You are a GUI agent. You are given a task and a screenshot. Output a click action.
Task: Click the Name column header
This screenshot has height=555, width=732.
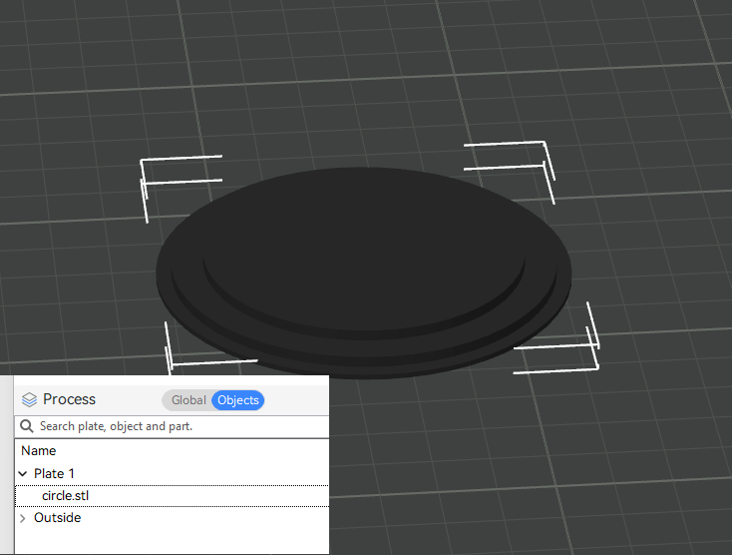(39, 451)
